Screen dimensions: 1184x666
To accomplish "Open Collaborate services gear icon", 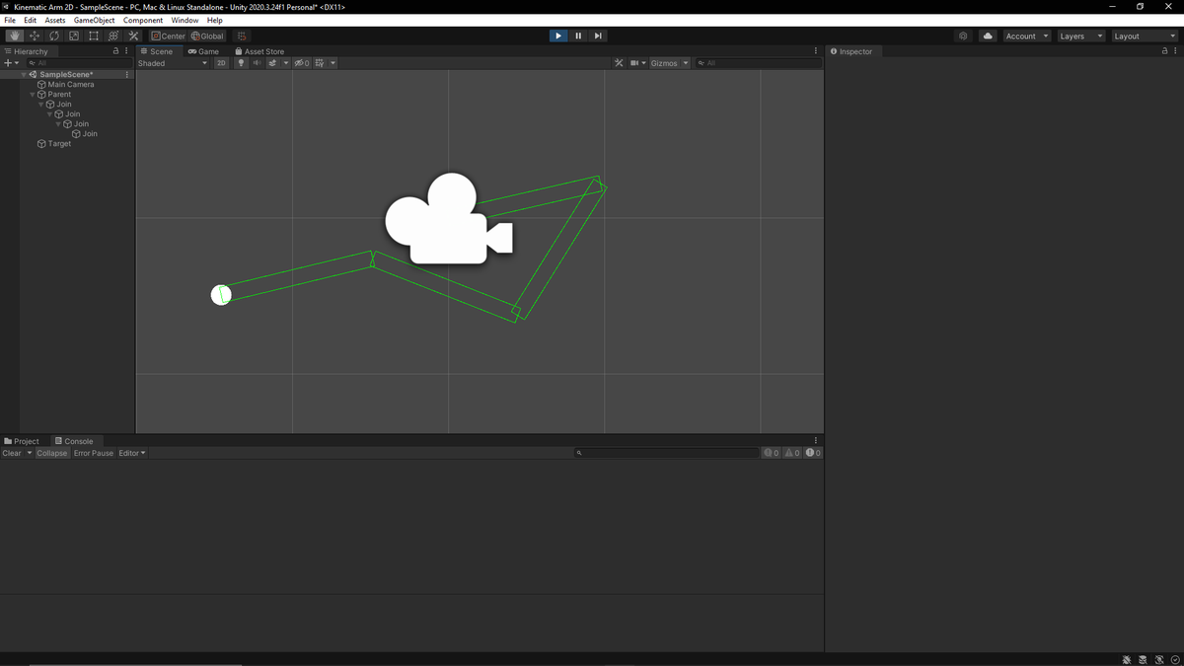I will tap(963, 36).
